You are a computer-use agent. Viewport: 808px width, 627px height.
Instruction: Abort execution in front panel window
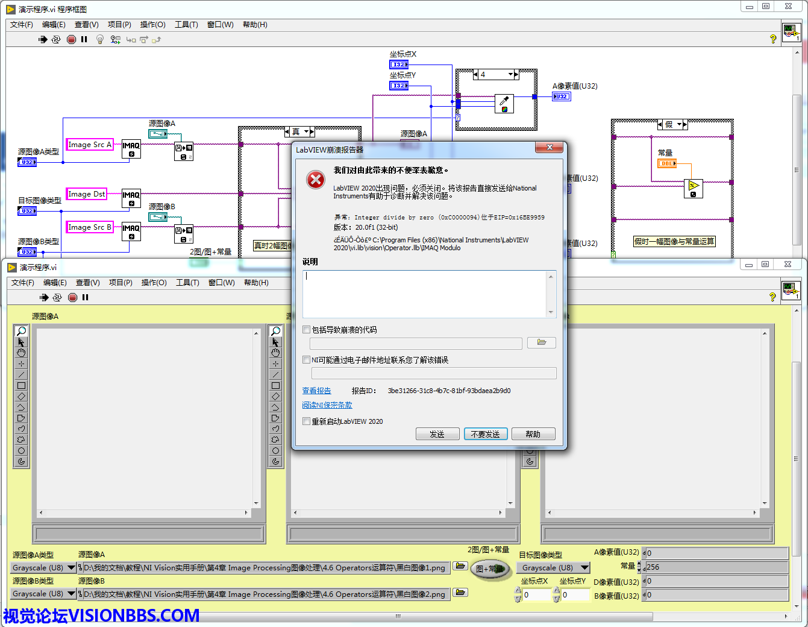[72, 297]
